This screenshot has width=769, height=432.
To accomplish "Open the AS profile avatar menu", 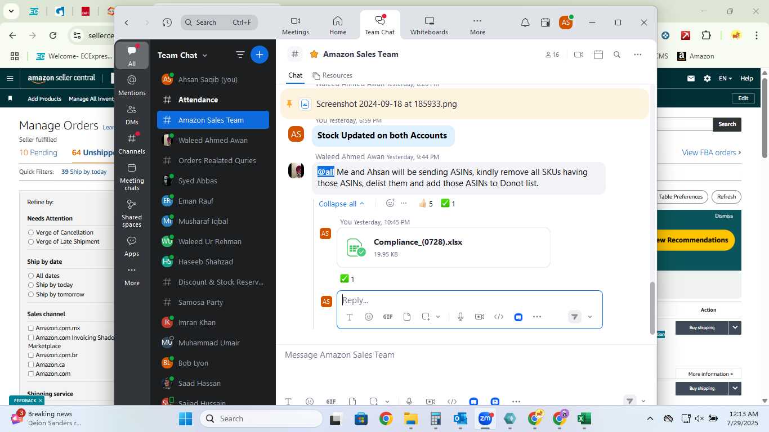I will click(566, 22).
